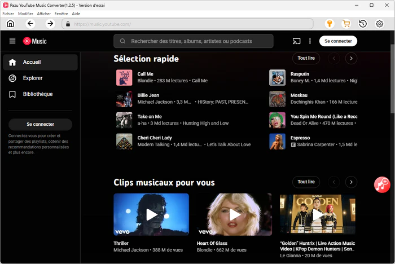Open the Thriller video title

[x=121, y=243]
